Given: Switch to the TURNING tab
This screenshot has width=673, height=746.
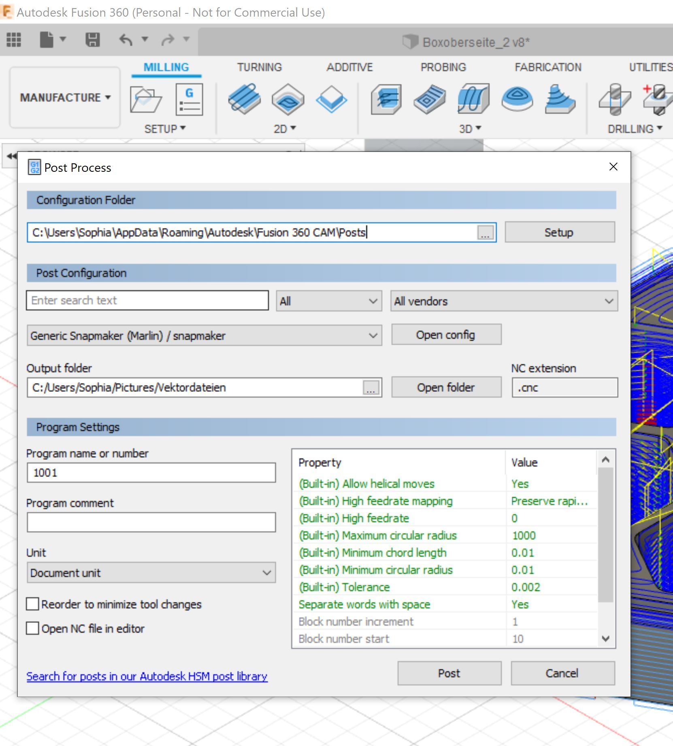Looking at the screenshot, I should tap(259, 67).
